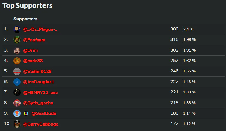Visit the @HENRY21_exe profile link
Viewport: 226px width, 131px height.
(x=40, y=93)
